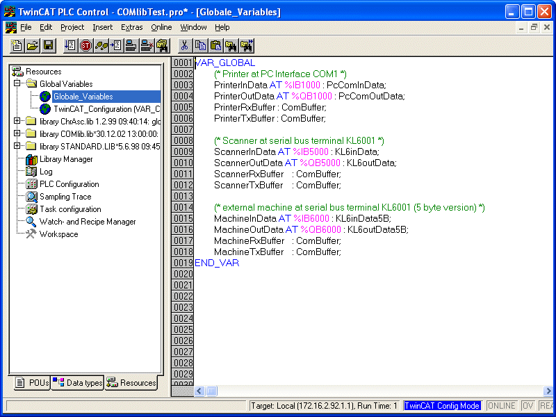Click the Cut scissors toolbar icon

(184, 45)
